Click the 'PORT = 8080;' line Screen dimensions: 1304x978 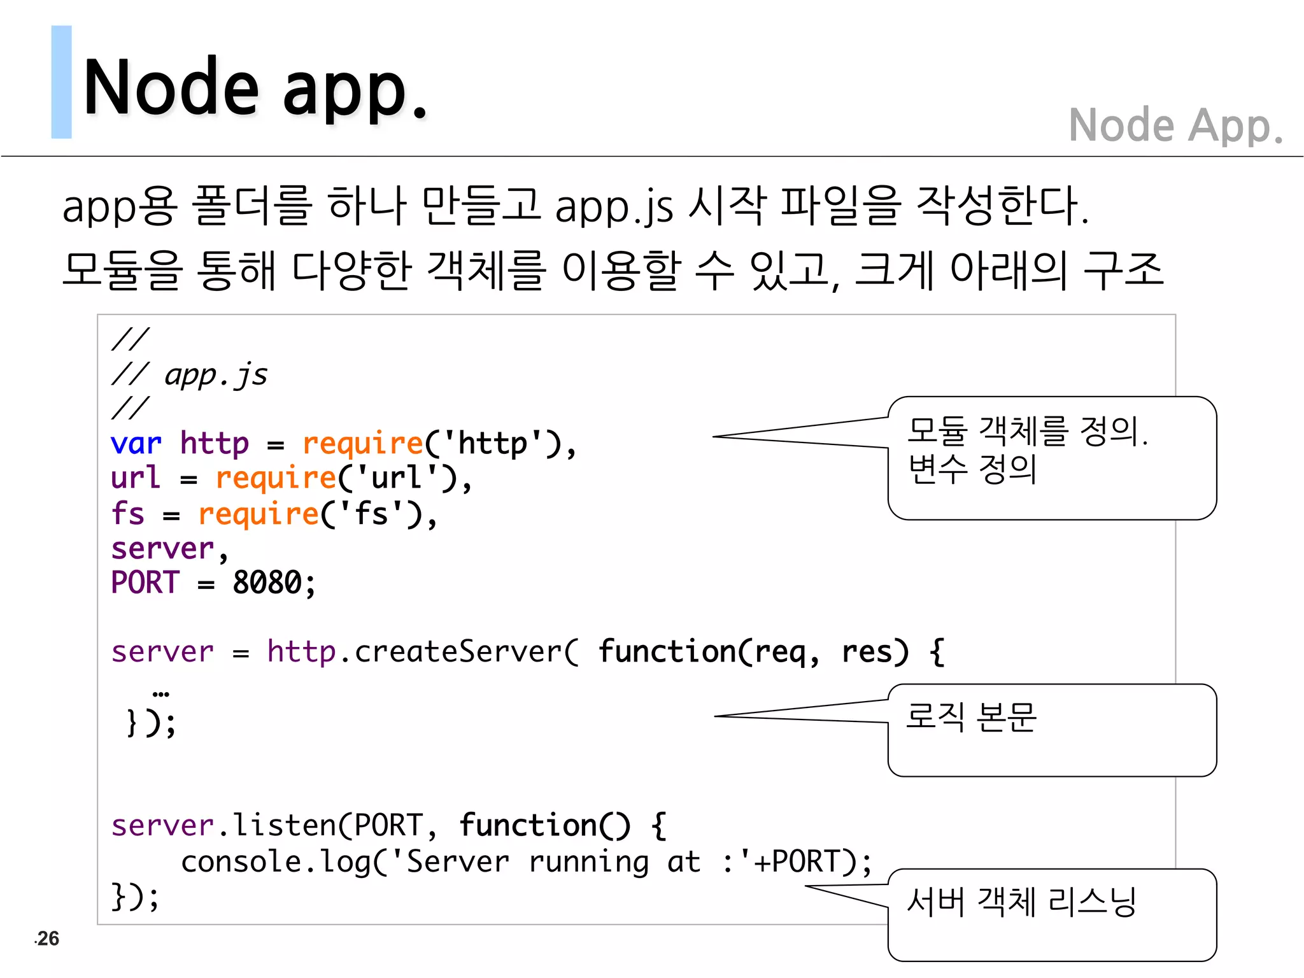[213, 583]
